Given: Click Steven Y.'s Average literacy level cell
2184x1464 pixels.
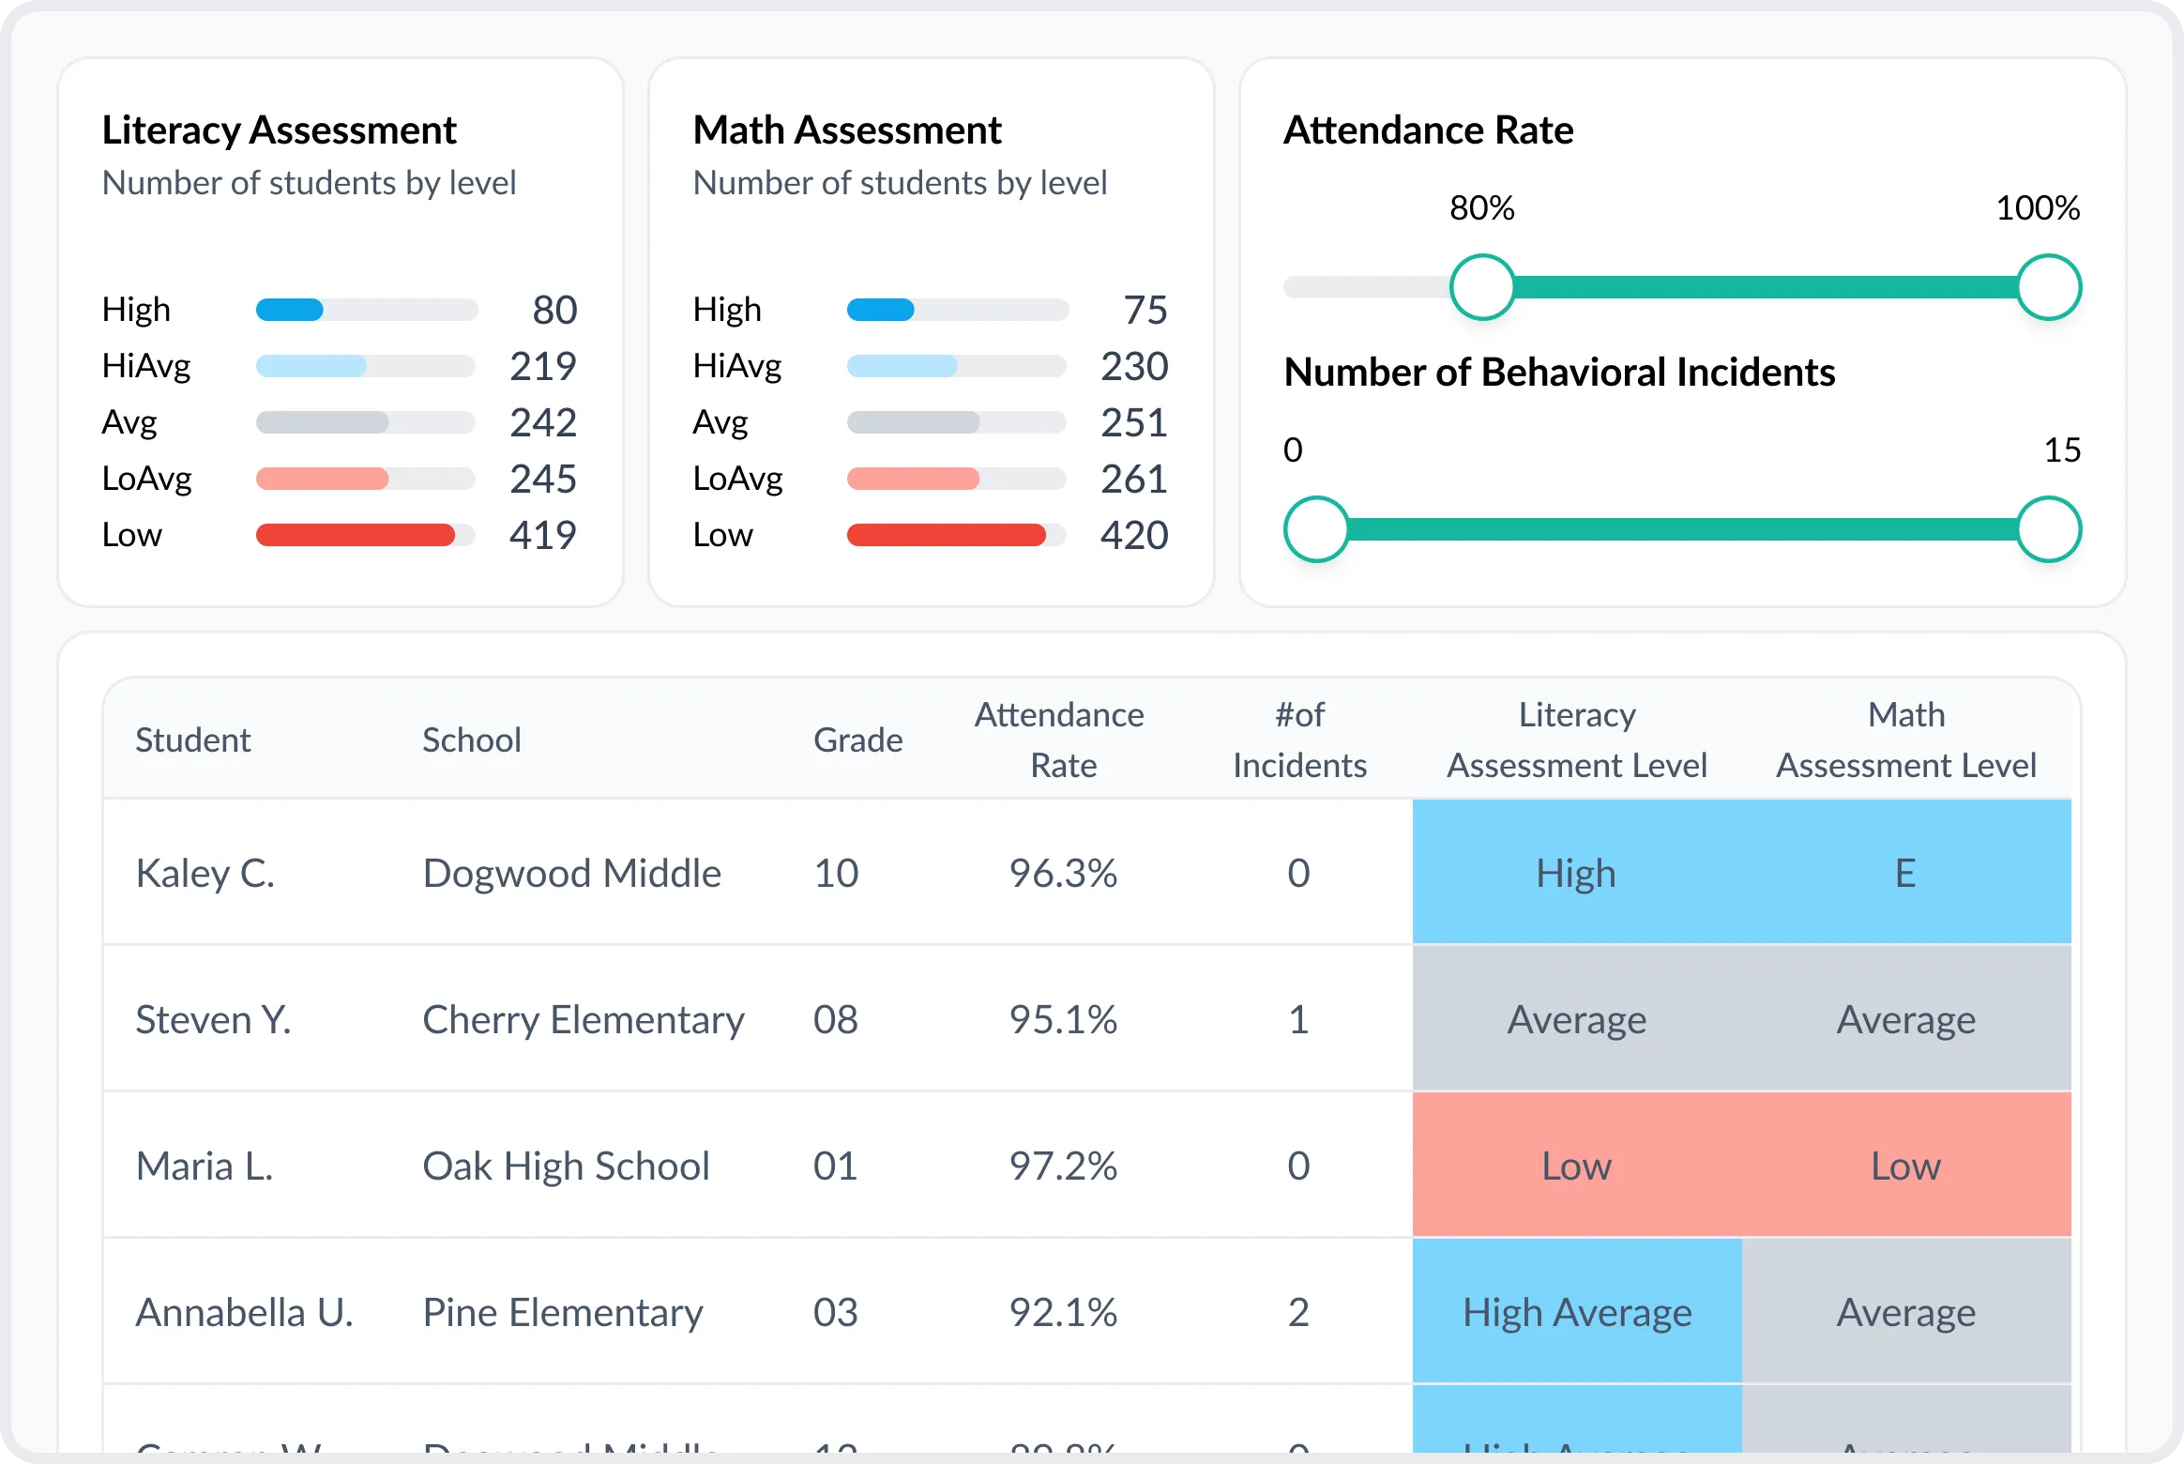Looking at the screenshot, I should click(1577, 1018).
